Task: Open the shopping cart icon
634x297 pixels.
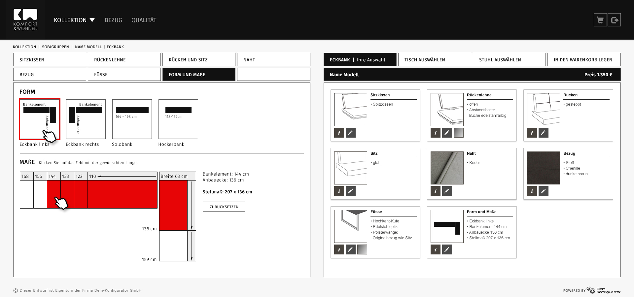Action: [600, 20]
